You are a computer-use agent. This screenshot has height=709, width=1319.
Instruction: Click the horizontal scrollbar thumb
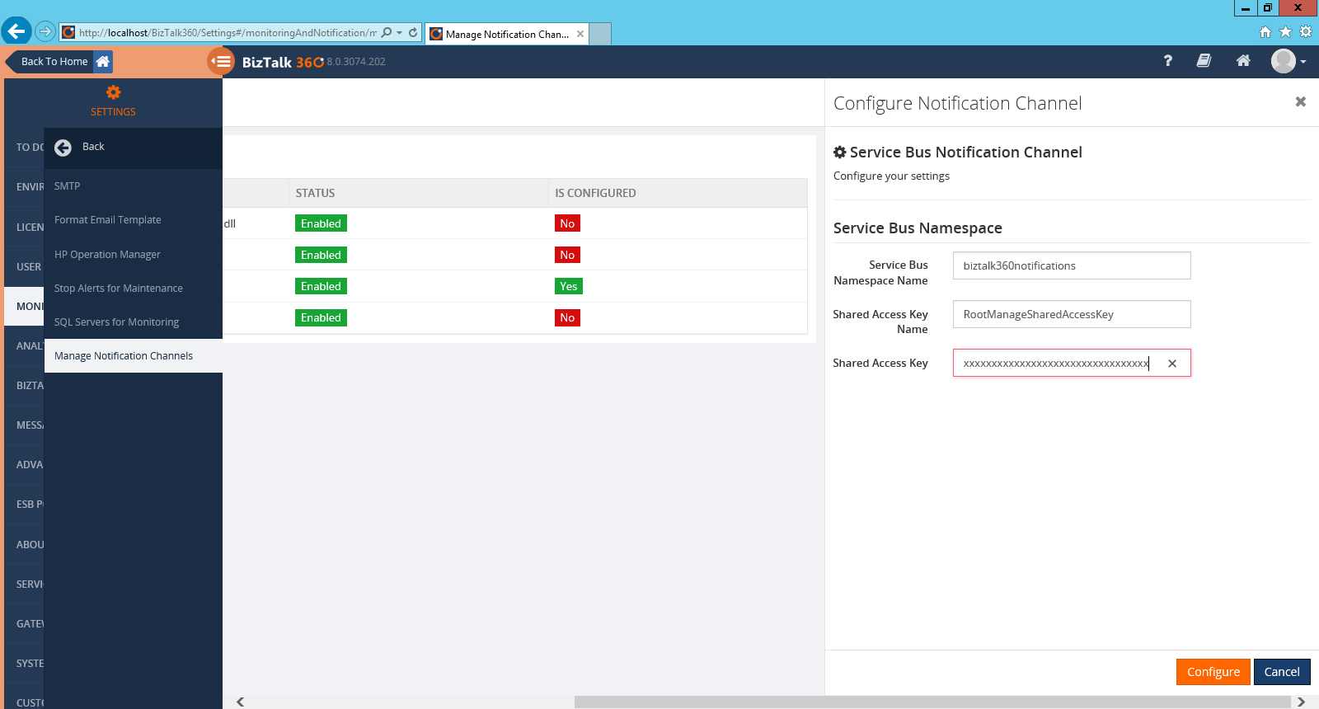932,702
